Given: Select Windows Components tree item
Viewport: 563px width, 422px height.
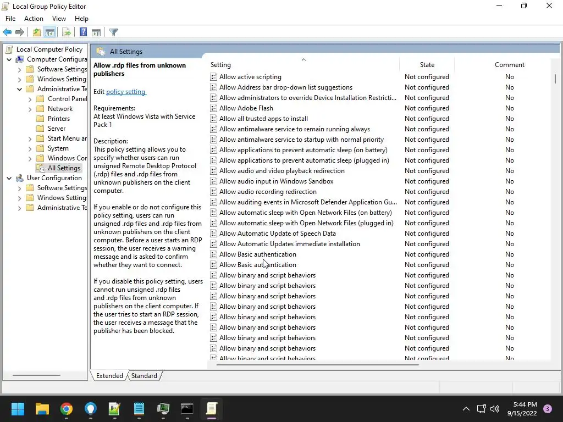Looking at the screenshot, I should pyautogui.click(x=67, y=158).
